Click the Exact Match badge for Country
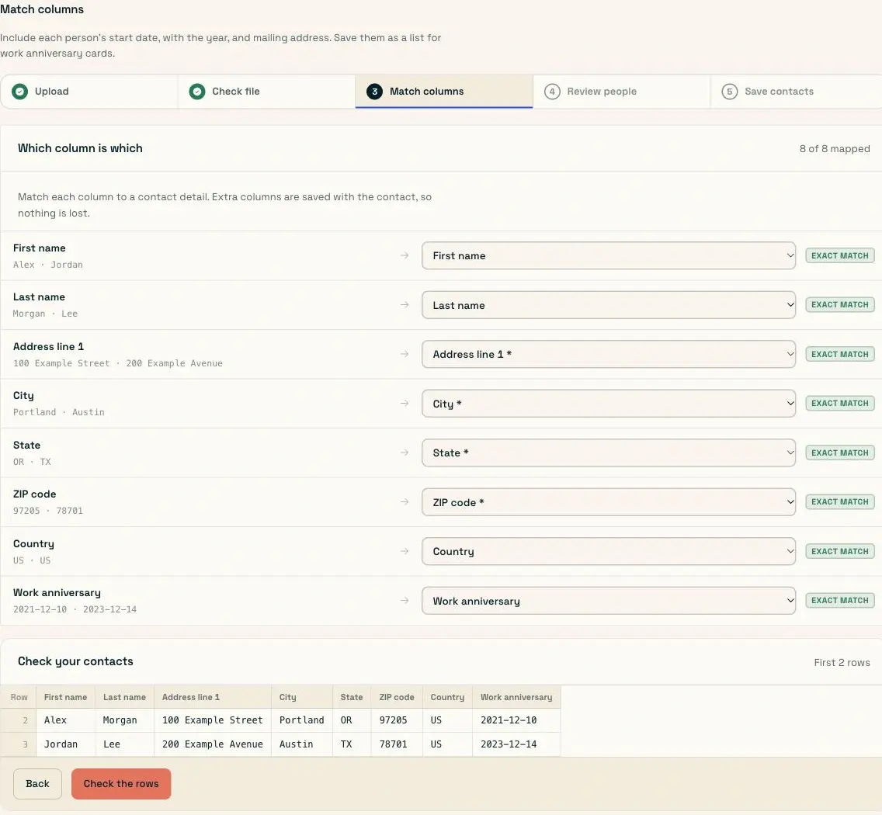Screen dimensions: 882x815 [840, 551]
